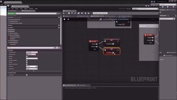This screenshot has height=100, width=177.
Task: Click plus icon to add Function
Action: pos(59,17)
